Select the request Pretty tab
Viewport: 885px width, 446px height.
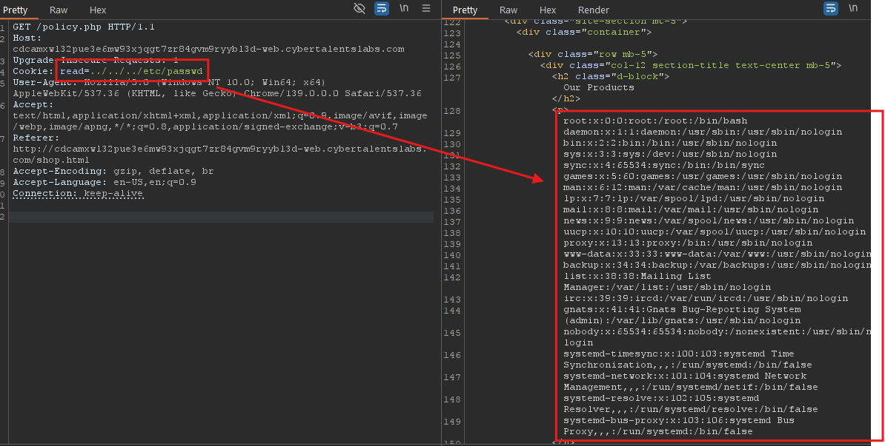point(16,10)
